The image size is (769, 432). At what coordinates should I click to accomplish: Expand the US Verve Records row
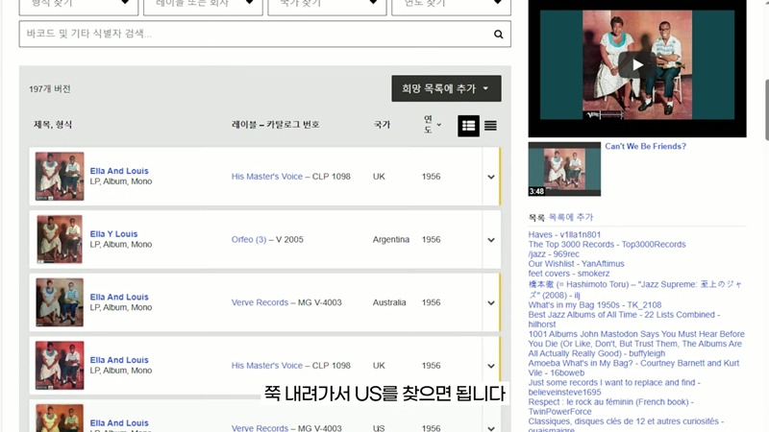coord(491,428)
